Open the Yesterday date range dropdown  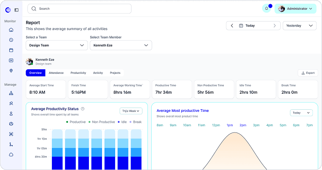pyautogui.click(x=299, y=26)
